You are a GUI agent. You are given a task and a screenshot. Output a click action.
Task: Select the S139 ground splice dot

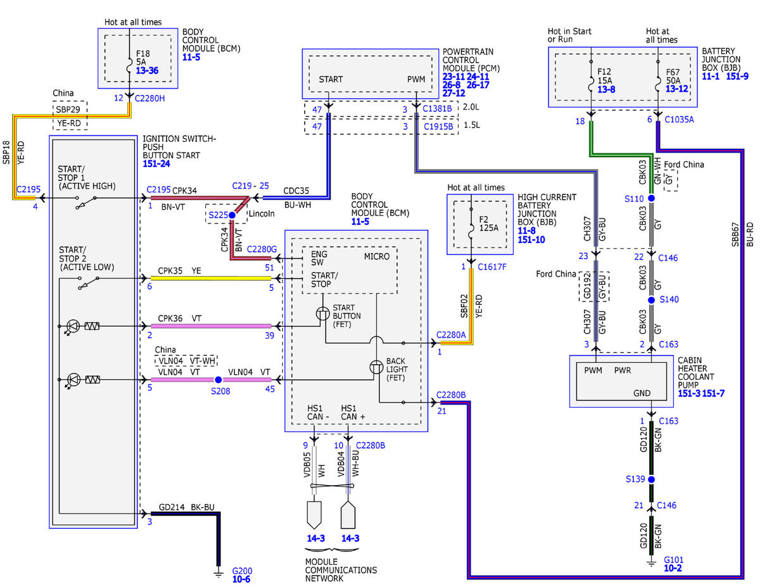click(x=650, y=479)
